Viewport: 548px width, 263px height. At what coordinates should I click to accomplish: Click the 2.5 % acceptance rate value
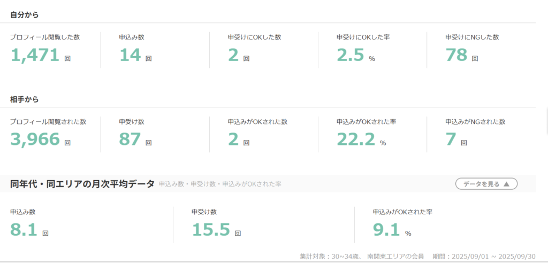[x=351, y=55]
